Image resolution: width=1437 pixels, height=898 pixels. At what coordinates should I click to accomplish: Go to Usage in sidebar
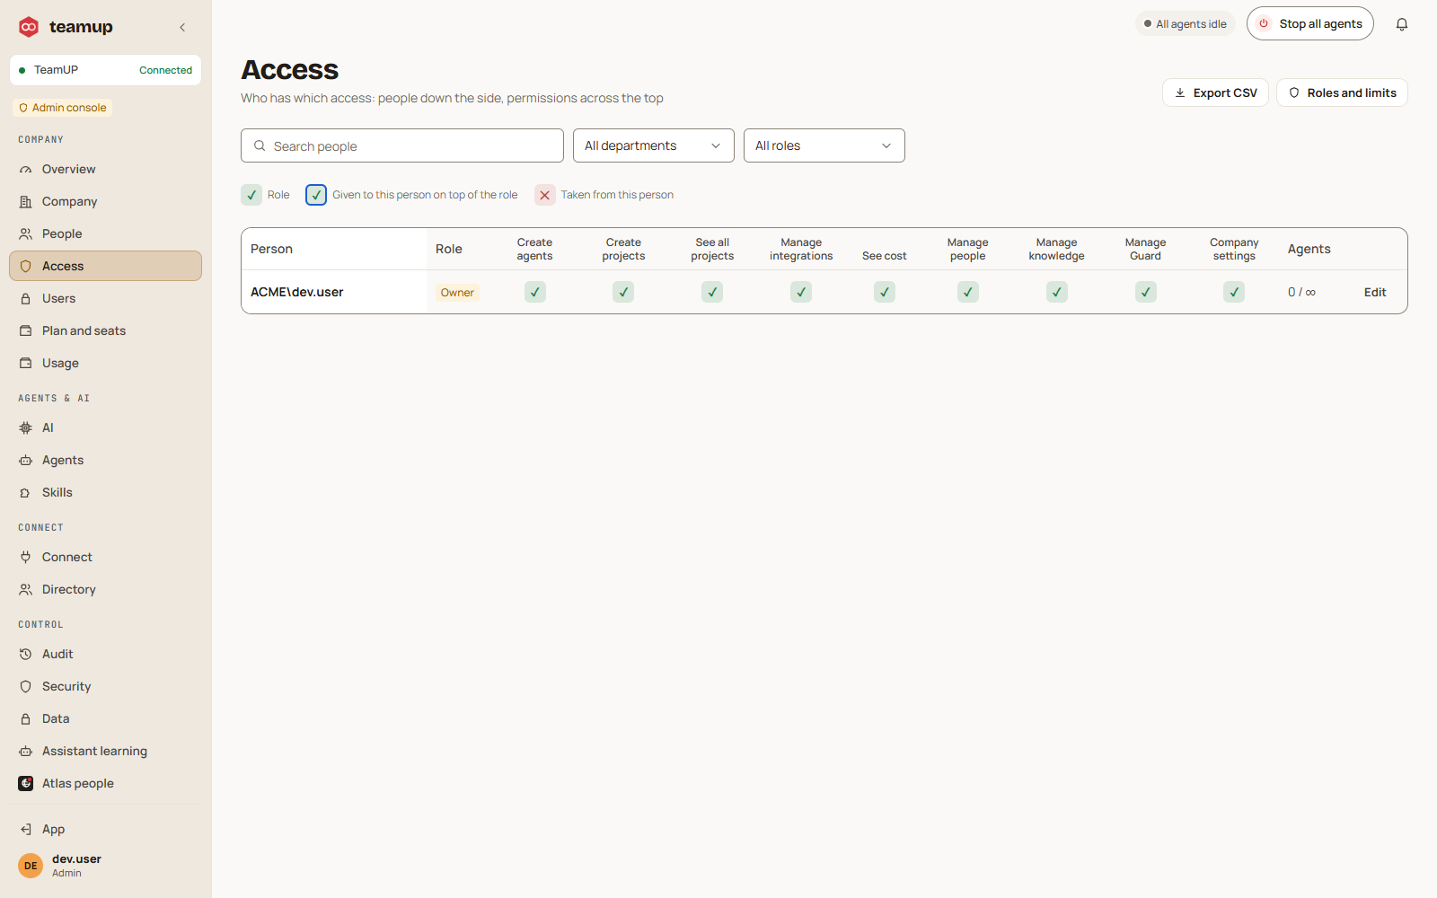pyautogui.click(x=105, y=363)
